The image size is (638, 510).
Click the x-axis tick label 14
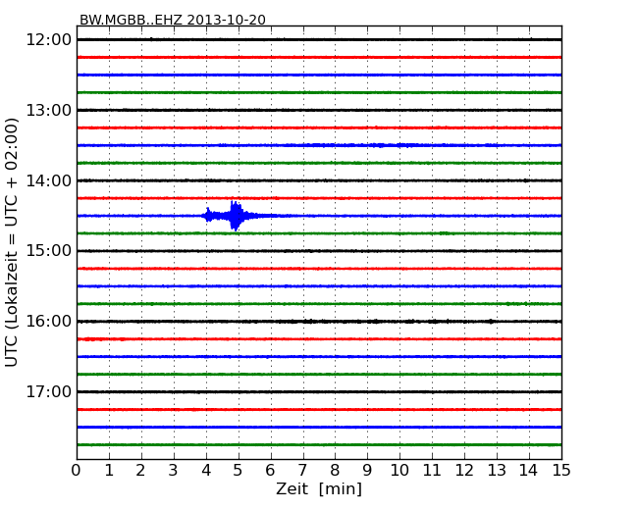coord(529,471)
